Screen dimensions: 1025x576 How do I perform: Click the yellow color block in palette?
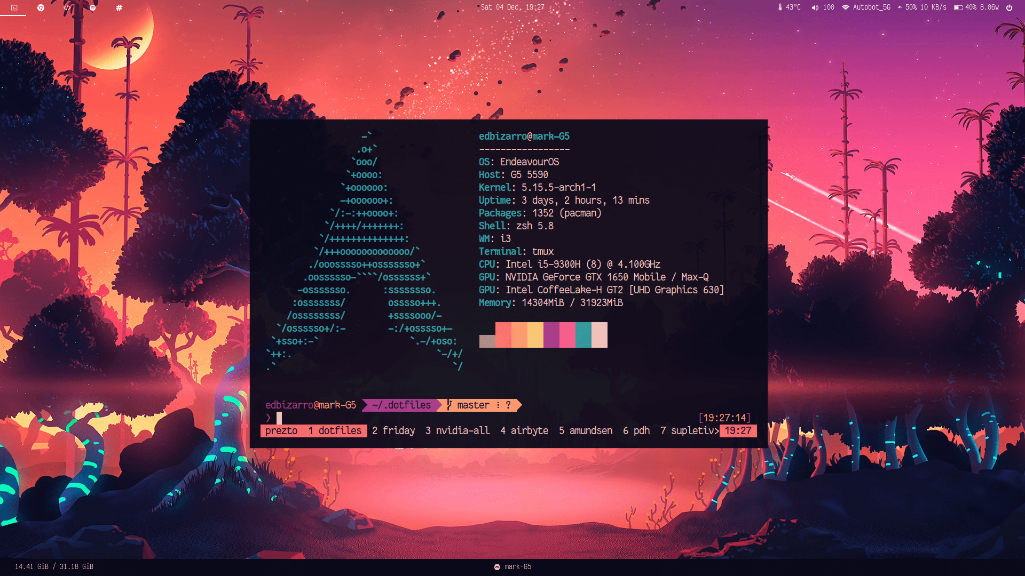535,335
